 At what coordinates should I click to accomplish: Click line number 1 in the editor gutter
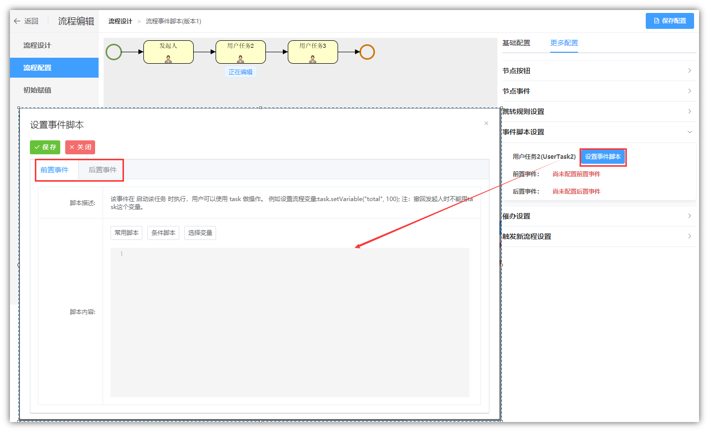[x=121, y=254]
